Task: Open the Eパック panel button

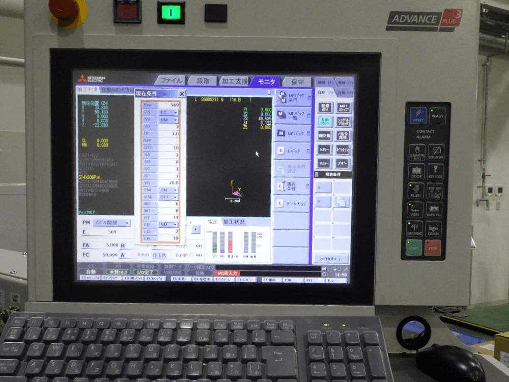Action: tap(293, 151)
